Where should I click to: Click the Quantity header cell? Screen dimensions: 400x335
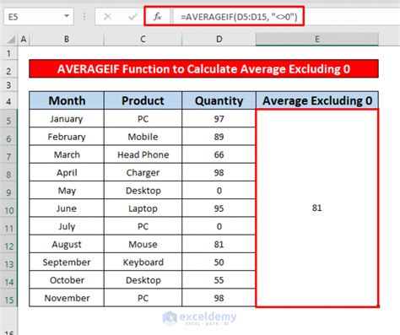point(219,100)
